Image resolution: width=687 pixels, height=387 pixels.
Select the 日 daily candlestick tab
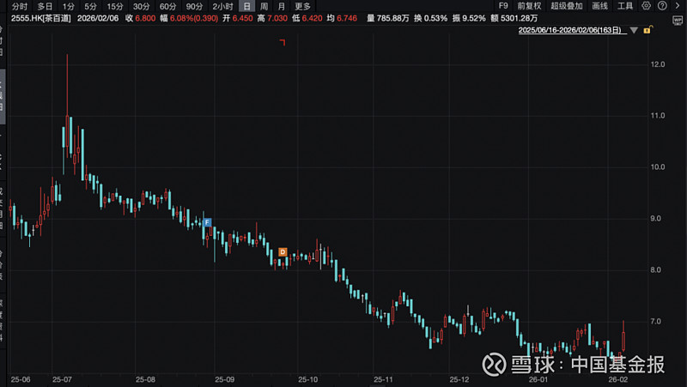click(x=246, y=6)
